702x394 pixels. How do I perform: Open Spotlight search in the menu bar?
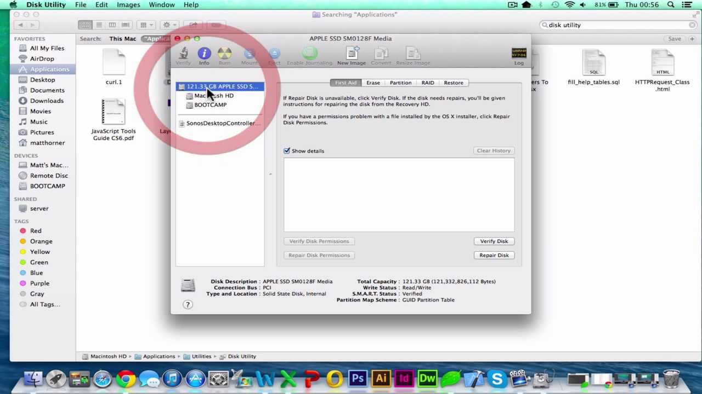coord(671,4)
